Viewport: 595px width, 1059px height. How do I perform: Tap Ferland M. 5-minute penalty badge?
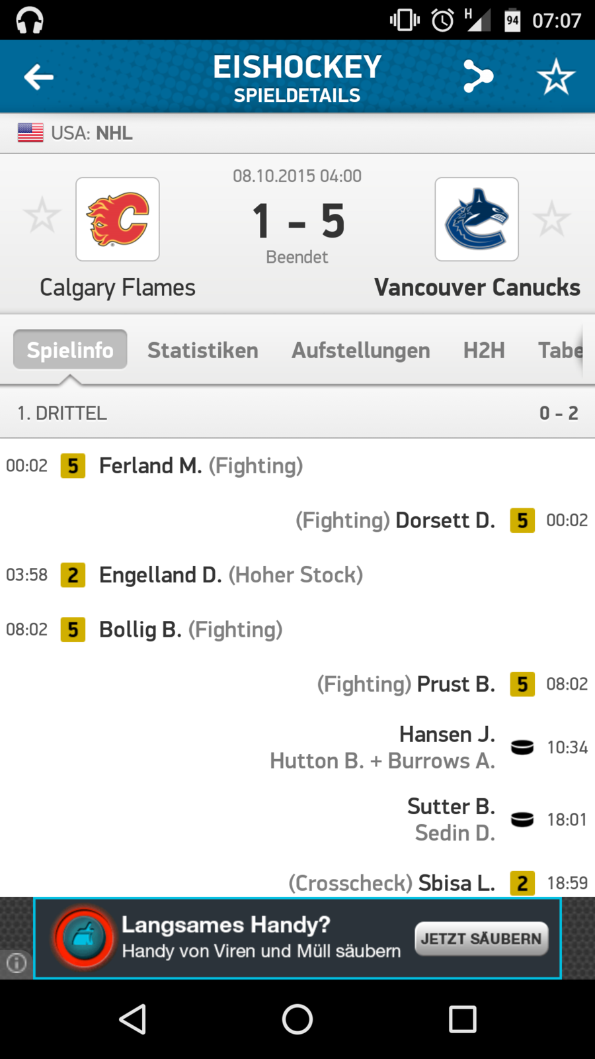point(73,466)
